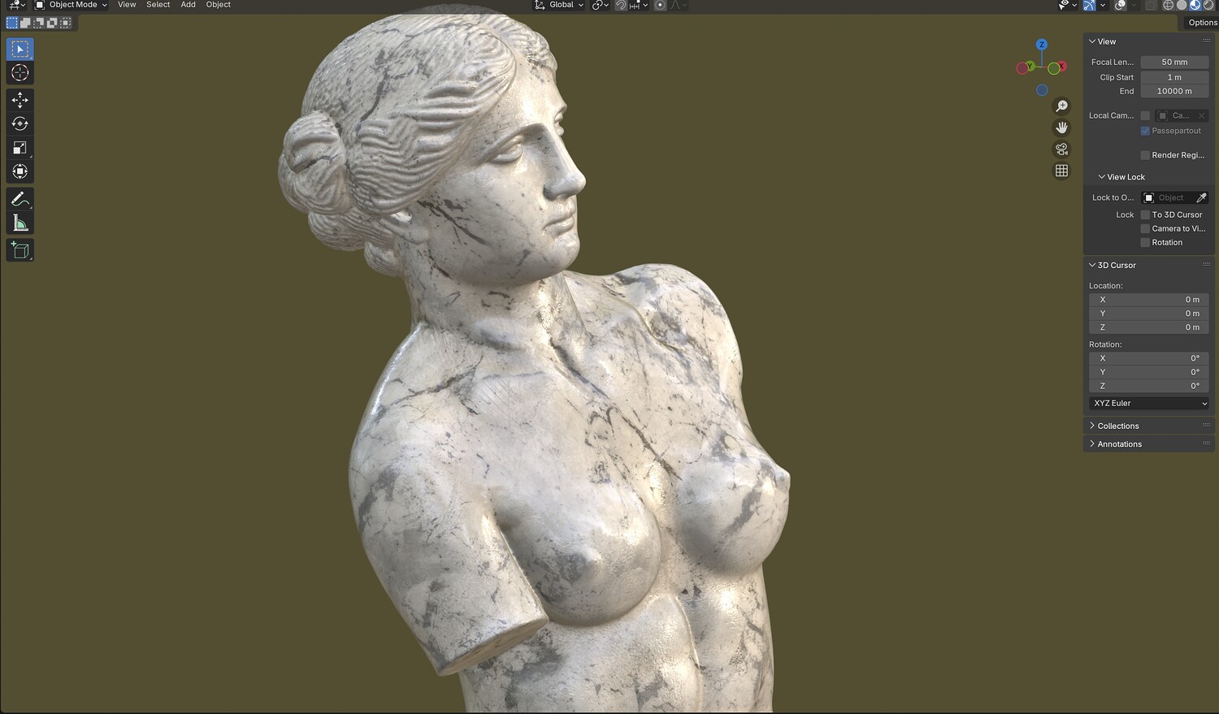Pick the Add Cube tool
The image size is (1219, 714).
[20, 250]
